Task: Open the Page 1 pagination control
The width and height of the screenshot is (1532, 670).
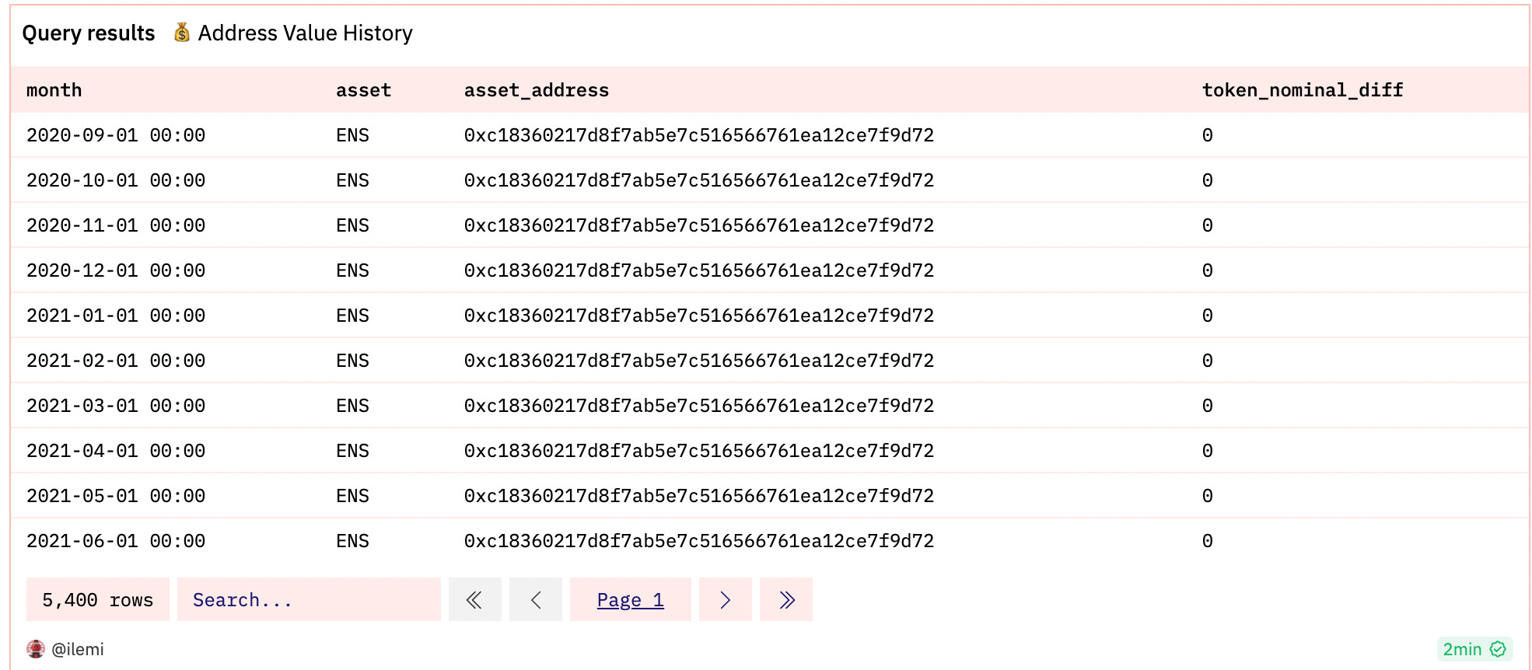Action: pyautogui.click(x=630, y=599)
